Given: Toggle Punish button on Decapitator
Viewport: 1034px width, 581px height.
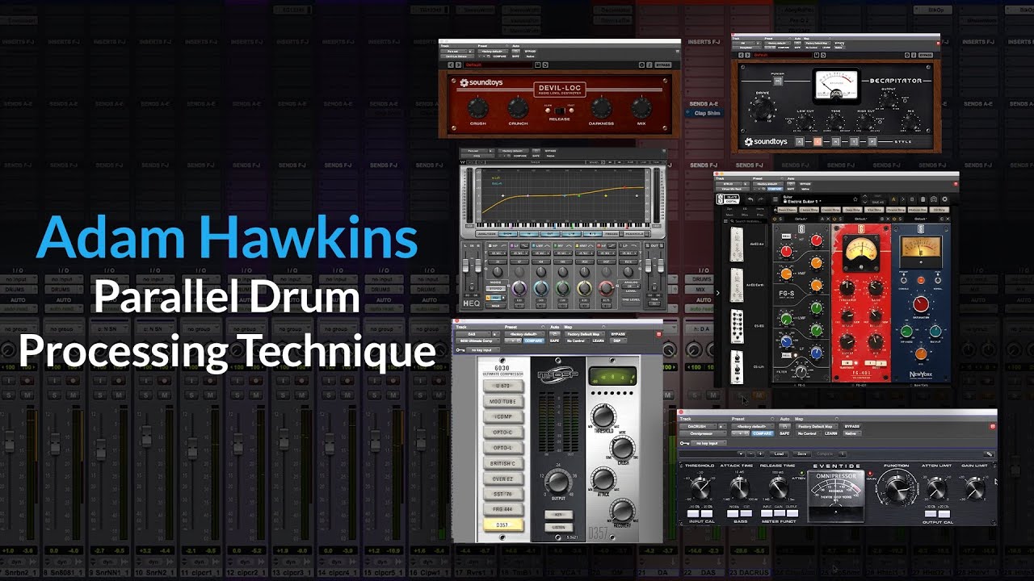Looking at the screenshot, I should 778,82.
